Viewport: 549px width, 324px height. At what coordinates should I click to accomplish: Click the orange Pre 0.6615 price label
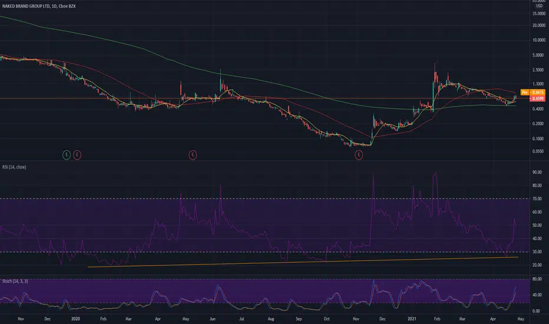(x=533, y=92)
